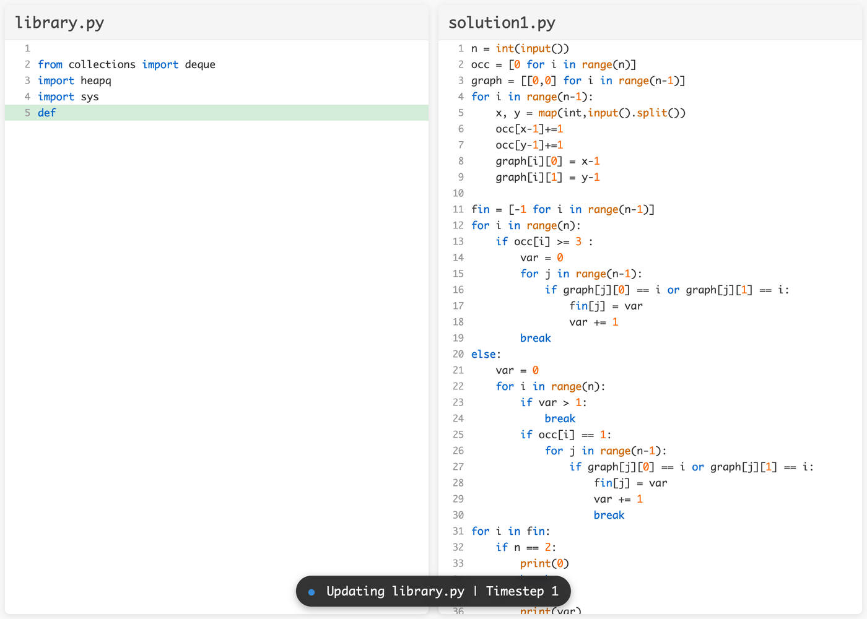The image size is (867, 619).
Task: Click the blue dot in status pill
Action: 312,592
